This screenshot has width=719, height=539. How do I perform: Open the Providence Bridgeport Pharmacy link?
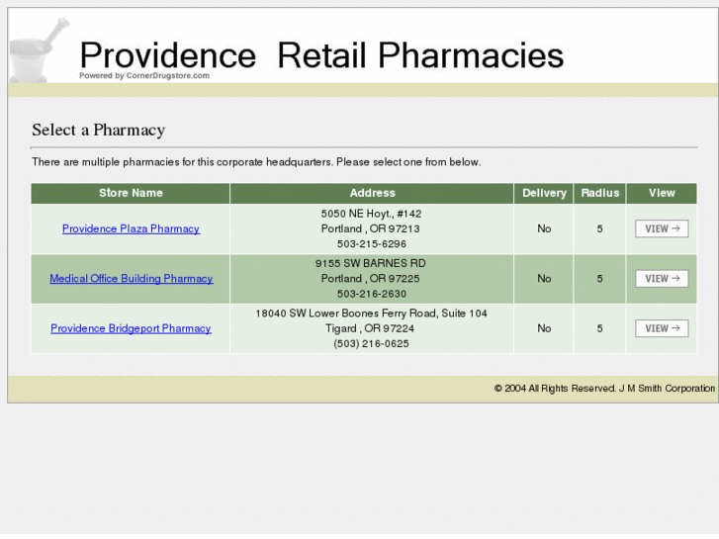[x=131, y=328]
